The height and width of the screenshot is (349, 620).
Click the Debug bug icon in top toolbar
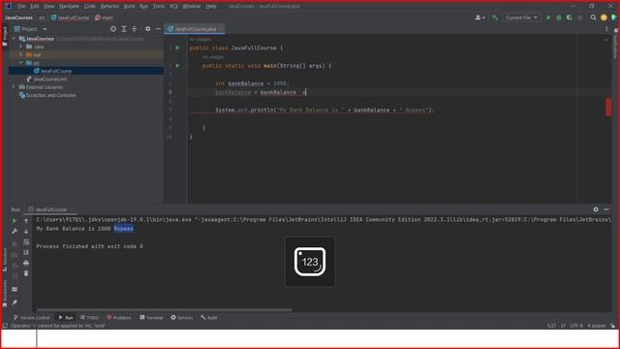click(559, 17)
